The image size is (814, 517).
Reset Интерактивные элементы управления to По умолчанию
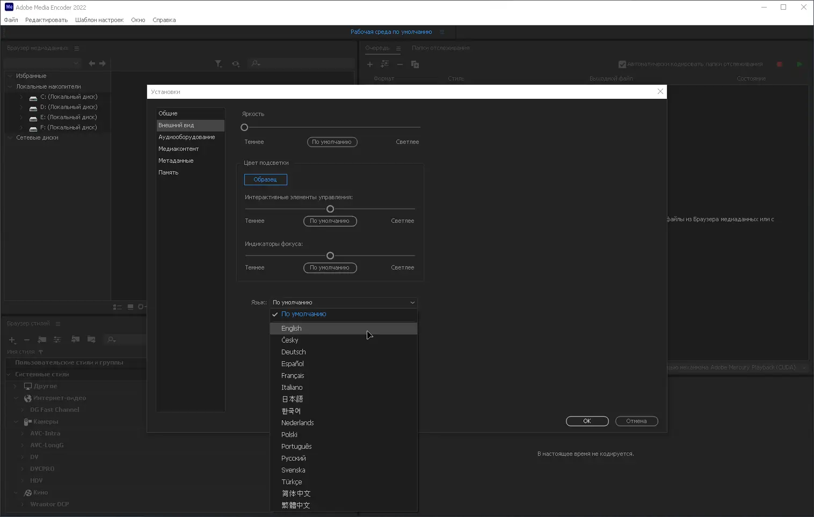(x=330, y=221)
